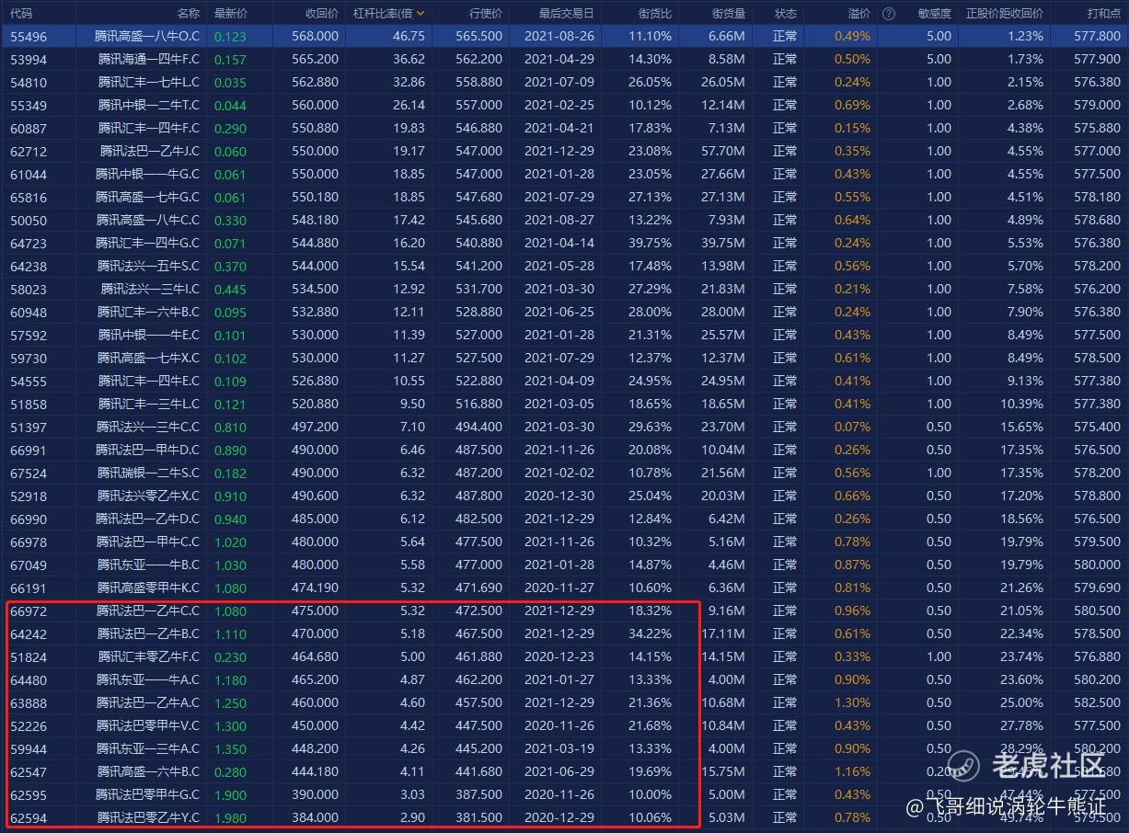
Task: Click name 腾讯法兴一五牛S.C
Action: coord(147,266)
